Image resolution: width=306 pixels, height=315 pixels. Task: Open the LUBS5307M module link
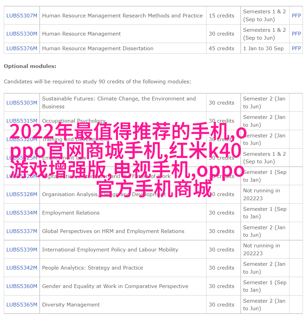click(x=22, y=15)
